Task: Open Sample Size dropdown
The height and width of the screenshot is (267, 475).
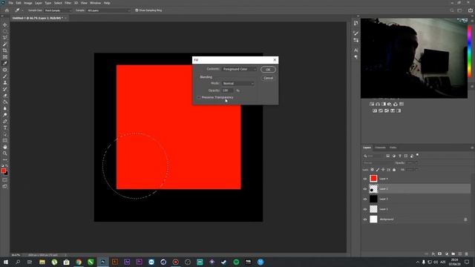Action: click(58, 10)
